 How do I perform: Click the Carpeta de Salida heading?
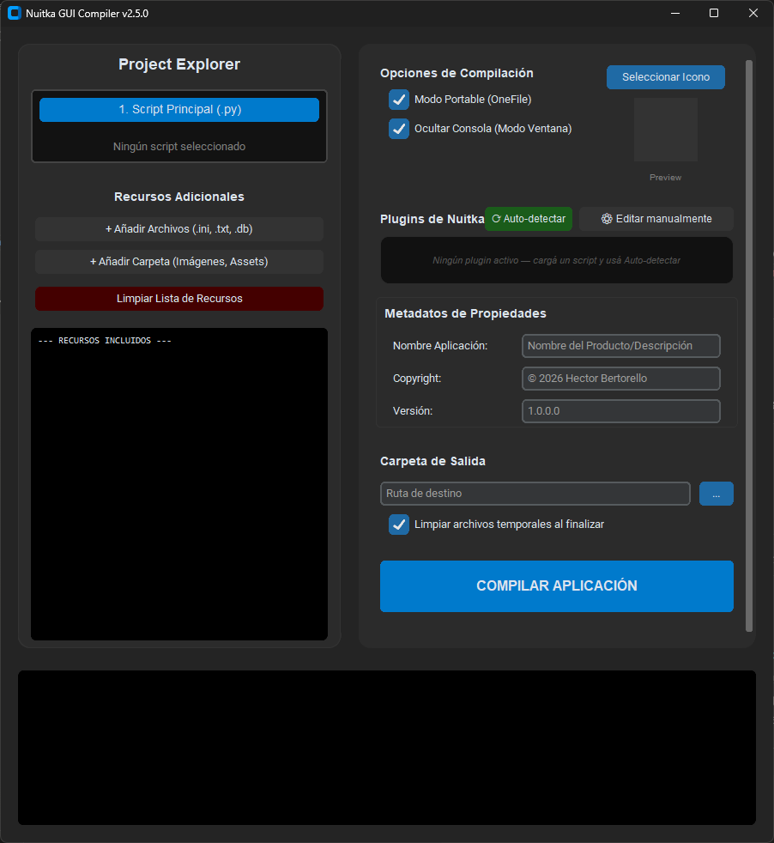click(432, 461)
